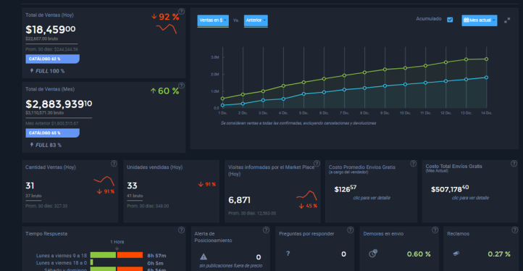Click the 33 units sold value
This screenshot has width=523, height=271.
click(132, 185)
